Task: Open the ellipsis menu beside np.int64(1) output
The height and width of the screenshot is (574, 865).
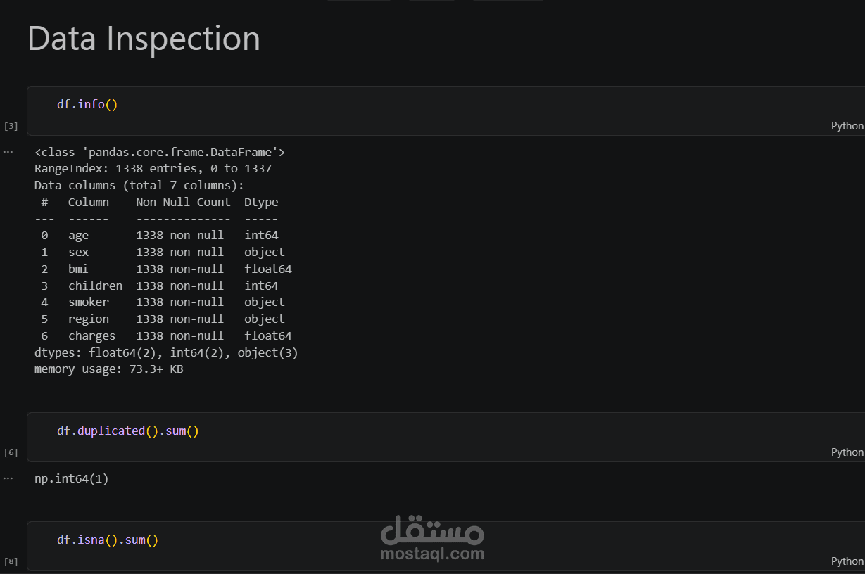Action: 8,478
